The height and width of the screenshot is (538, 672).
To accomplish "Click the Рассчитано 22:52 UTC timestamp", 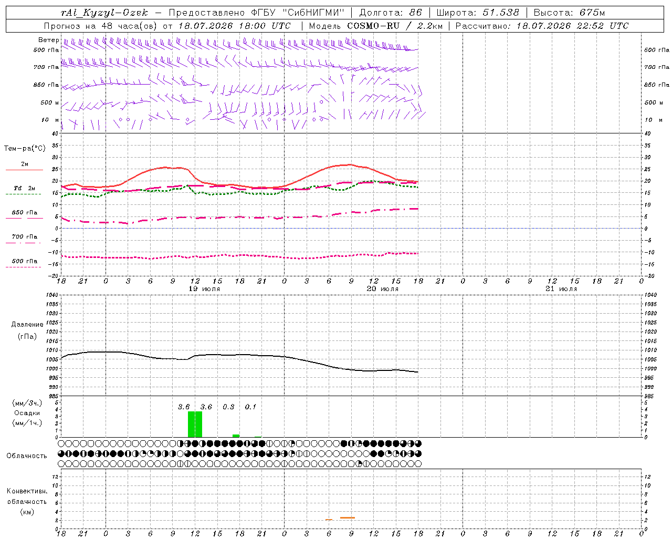I will point(542,26).
